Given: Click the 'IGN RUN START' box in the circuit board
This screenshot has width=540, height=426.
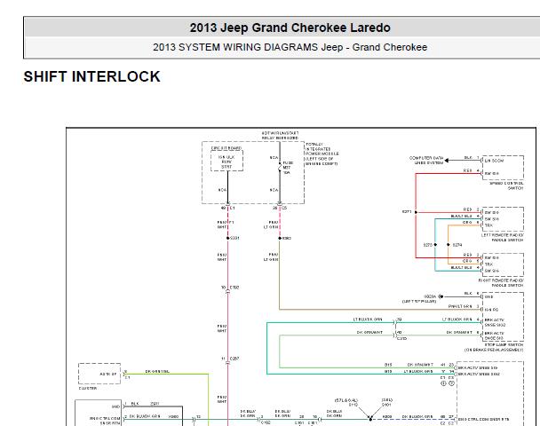Looking at the screenshot, I should click(226, 162).
